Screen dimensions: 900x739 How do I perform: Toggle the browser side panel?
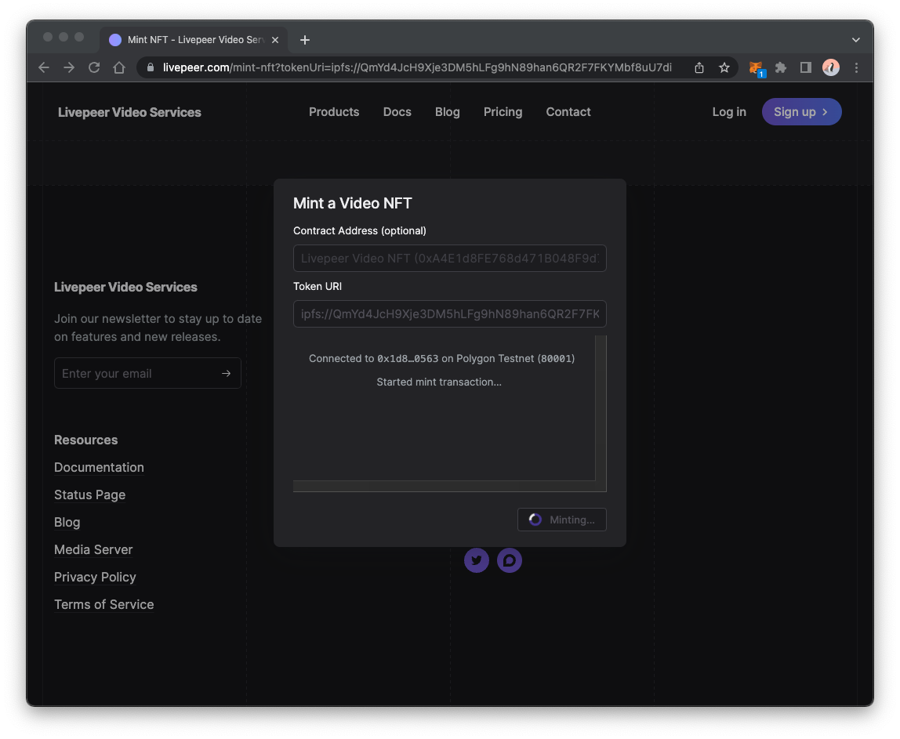pos(806,67)
